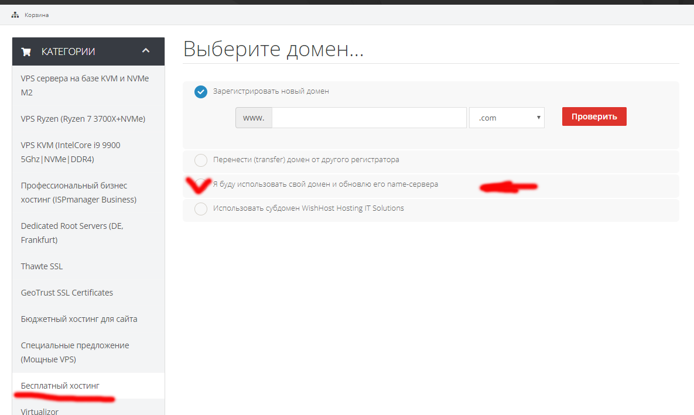Click the sitemap icon beside Корзина
Screen dimensions: 694x415
(15, 15)
